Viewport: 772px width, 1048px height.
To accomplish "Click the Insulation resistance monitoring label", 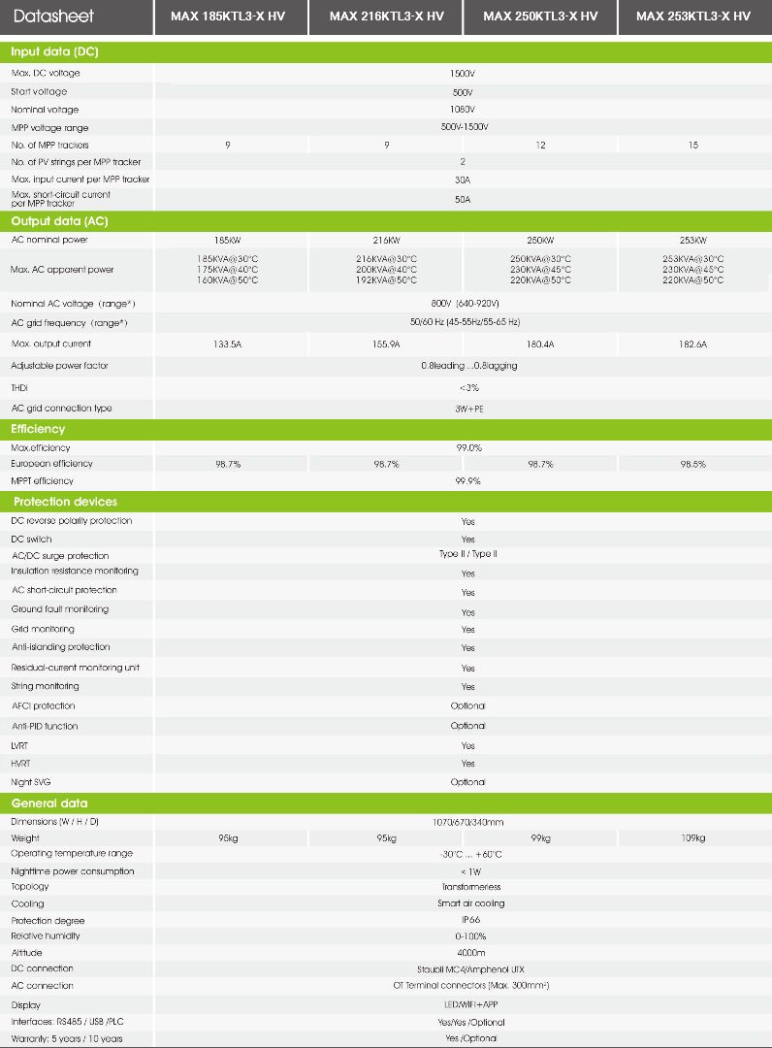I will point(75,571).
